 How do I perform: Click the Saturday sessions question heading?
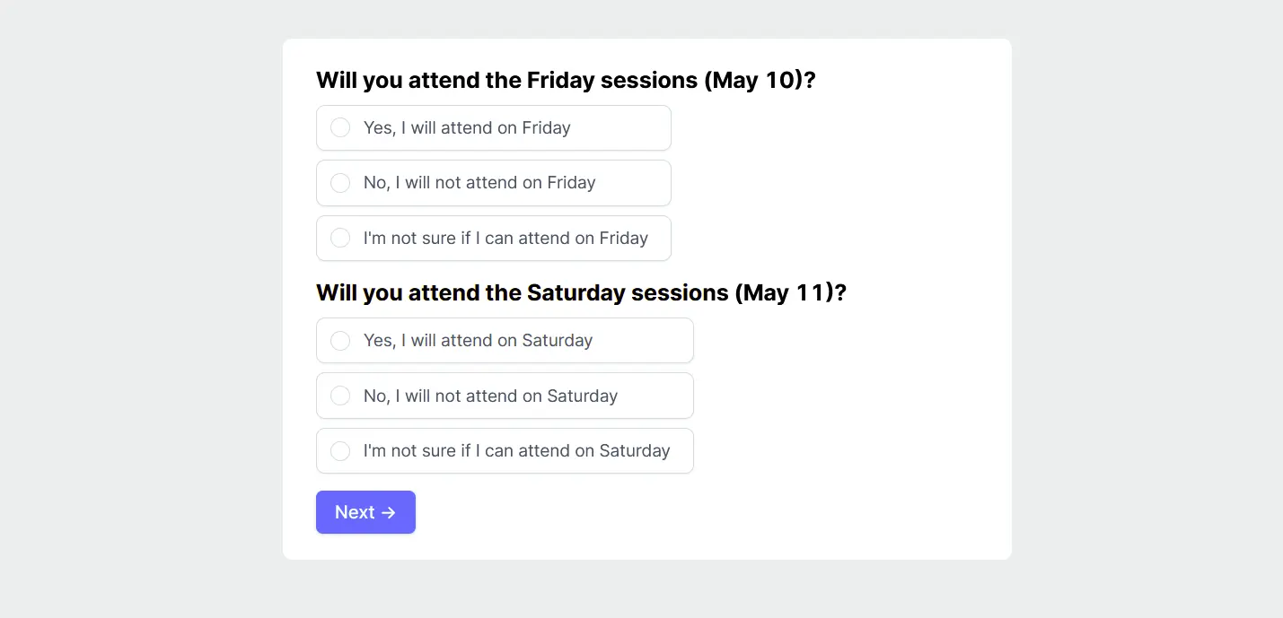coord(581,292)
